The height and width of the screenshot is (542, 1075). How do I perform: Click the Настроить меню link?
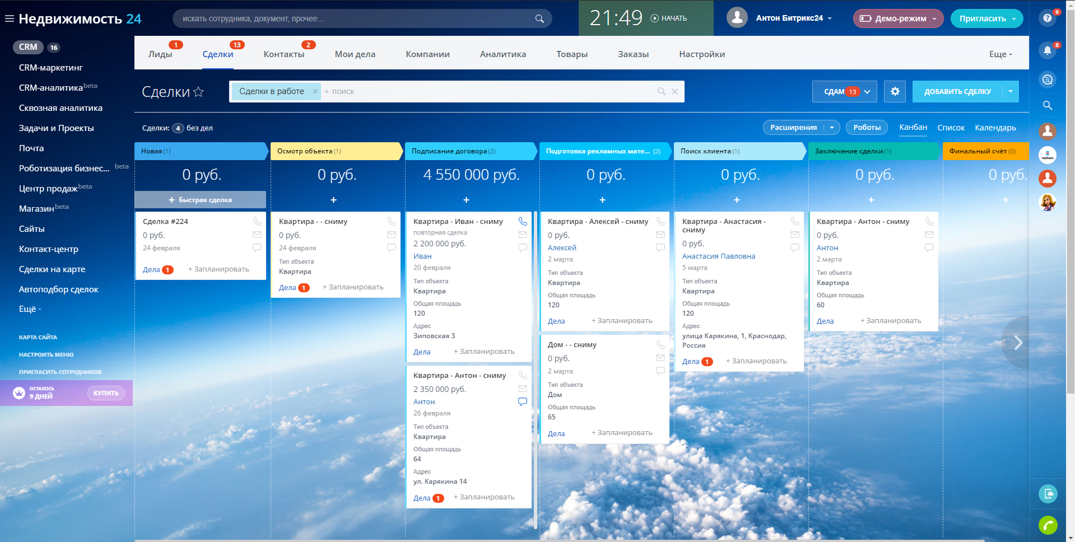(x=46, y=354)
